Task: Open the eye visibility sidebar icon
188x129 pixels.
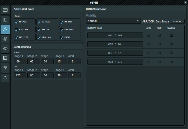Action: tap(5, 49)
